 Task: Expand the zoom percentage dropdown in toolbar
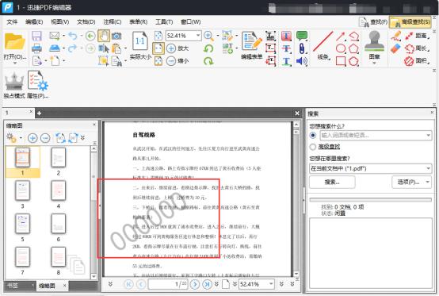click(198, 36)
